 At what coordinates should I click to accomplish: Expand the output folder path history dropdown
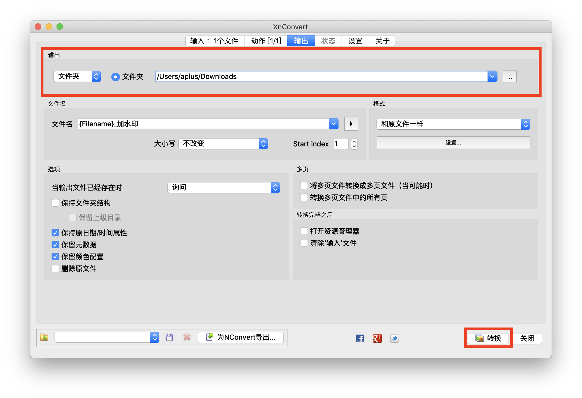click(x=492, y=77)
